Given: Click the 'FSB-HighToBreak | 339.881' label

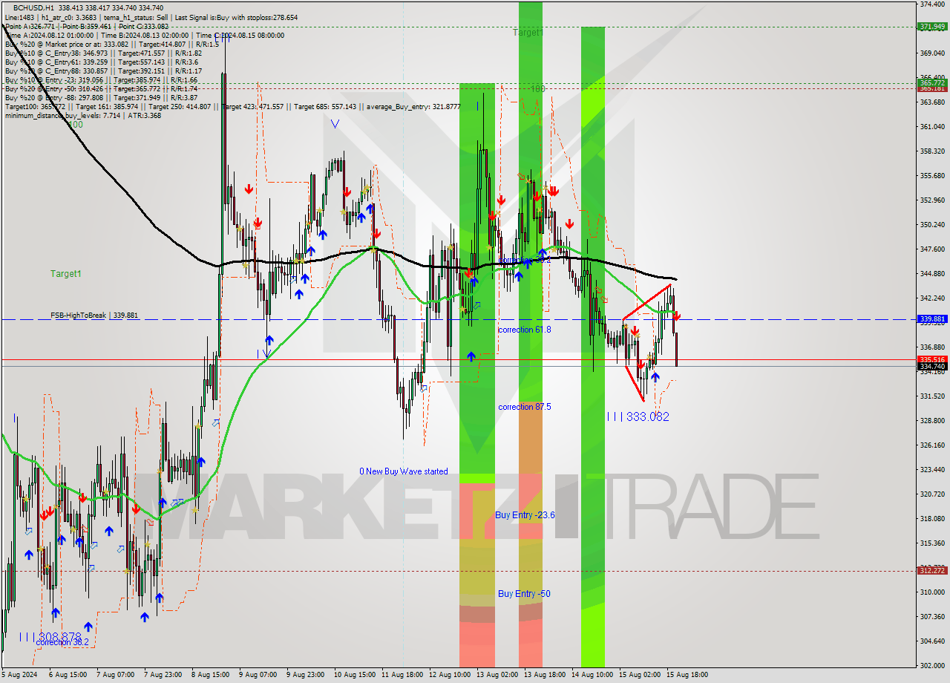Looking at the screenshot, I should 94,316.
